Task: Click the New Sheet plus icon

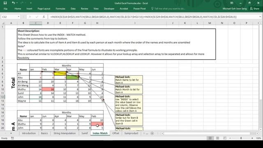Action: coord(152,133)
